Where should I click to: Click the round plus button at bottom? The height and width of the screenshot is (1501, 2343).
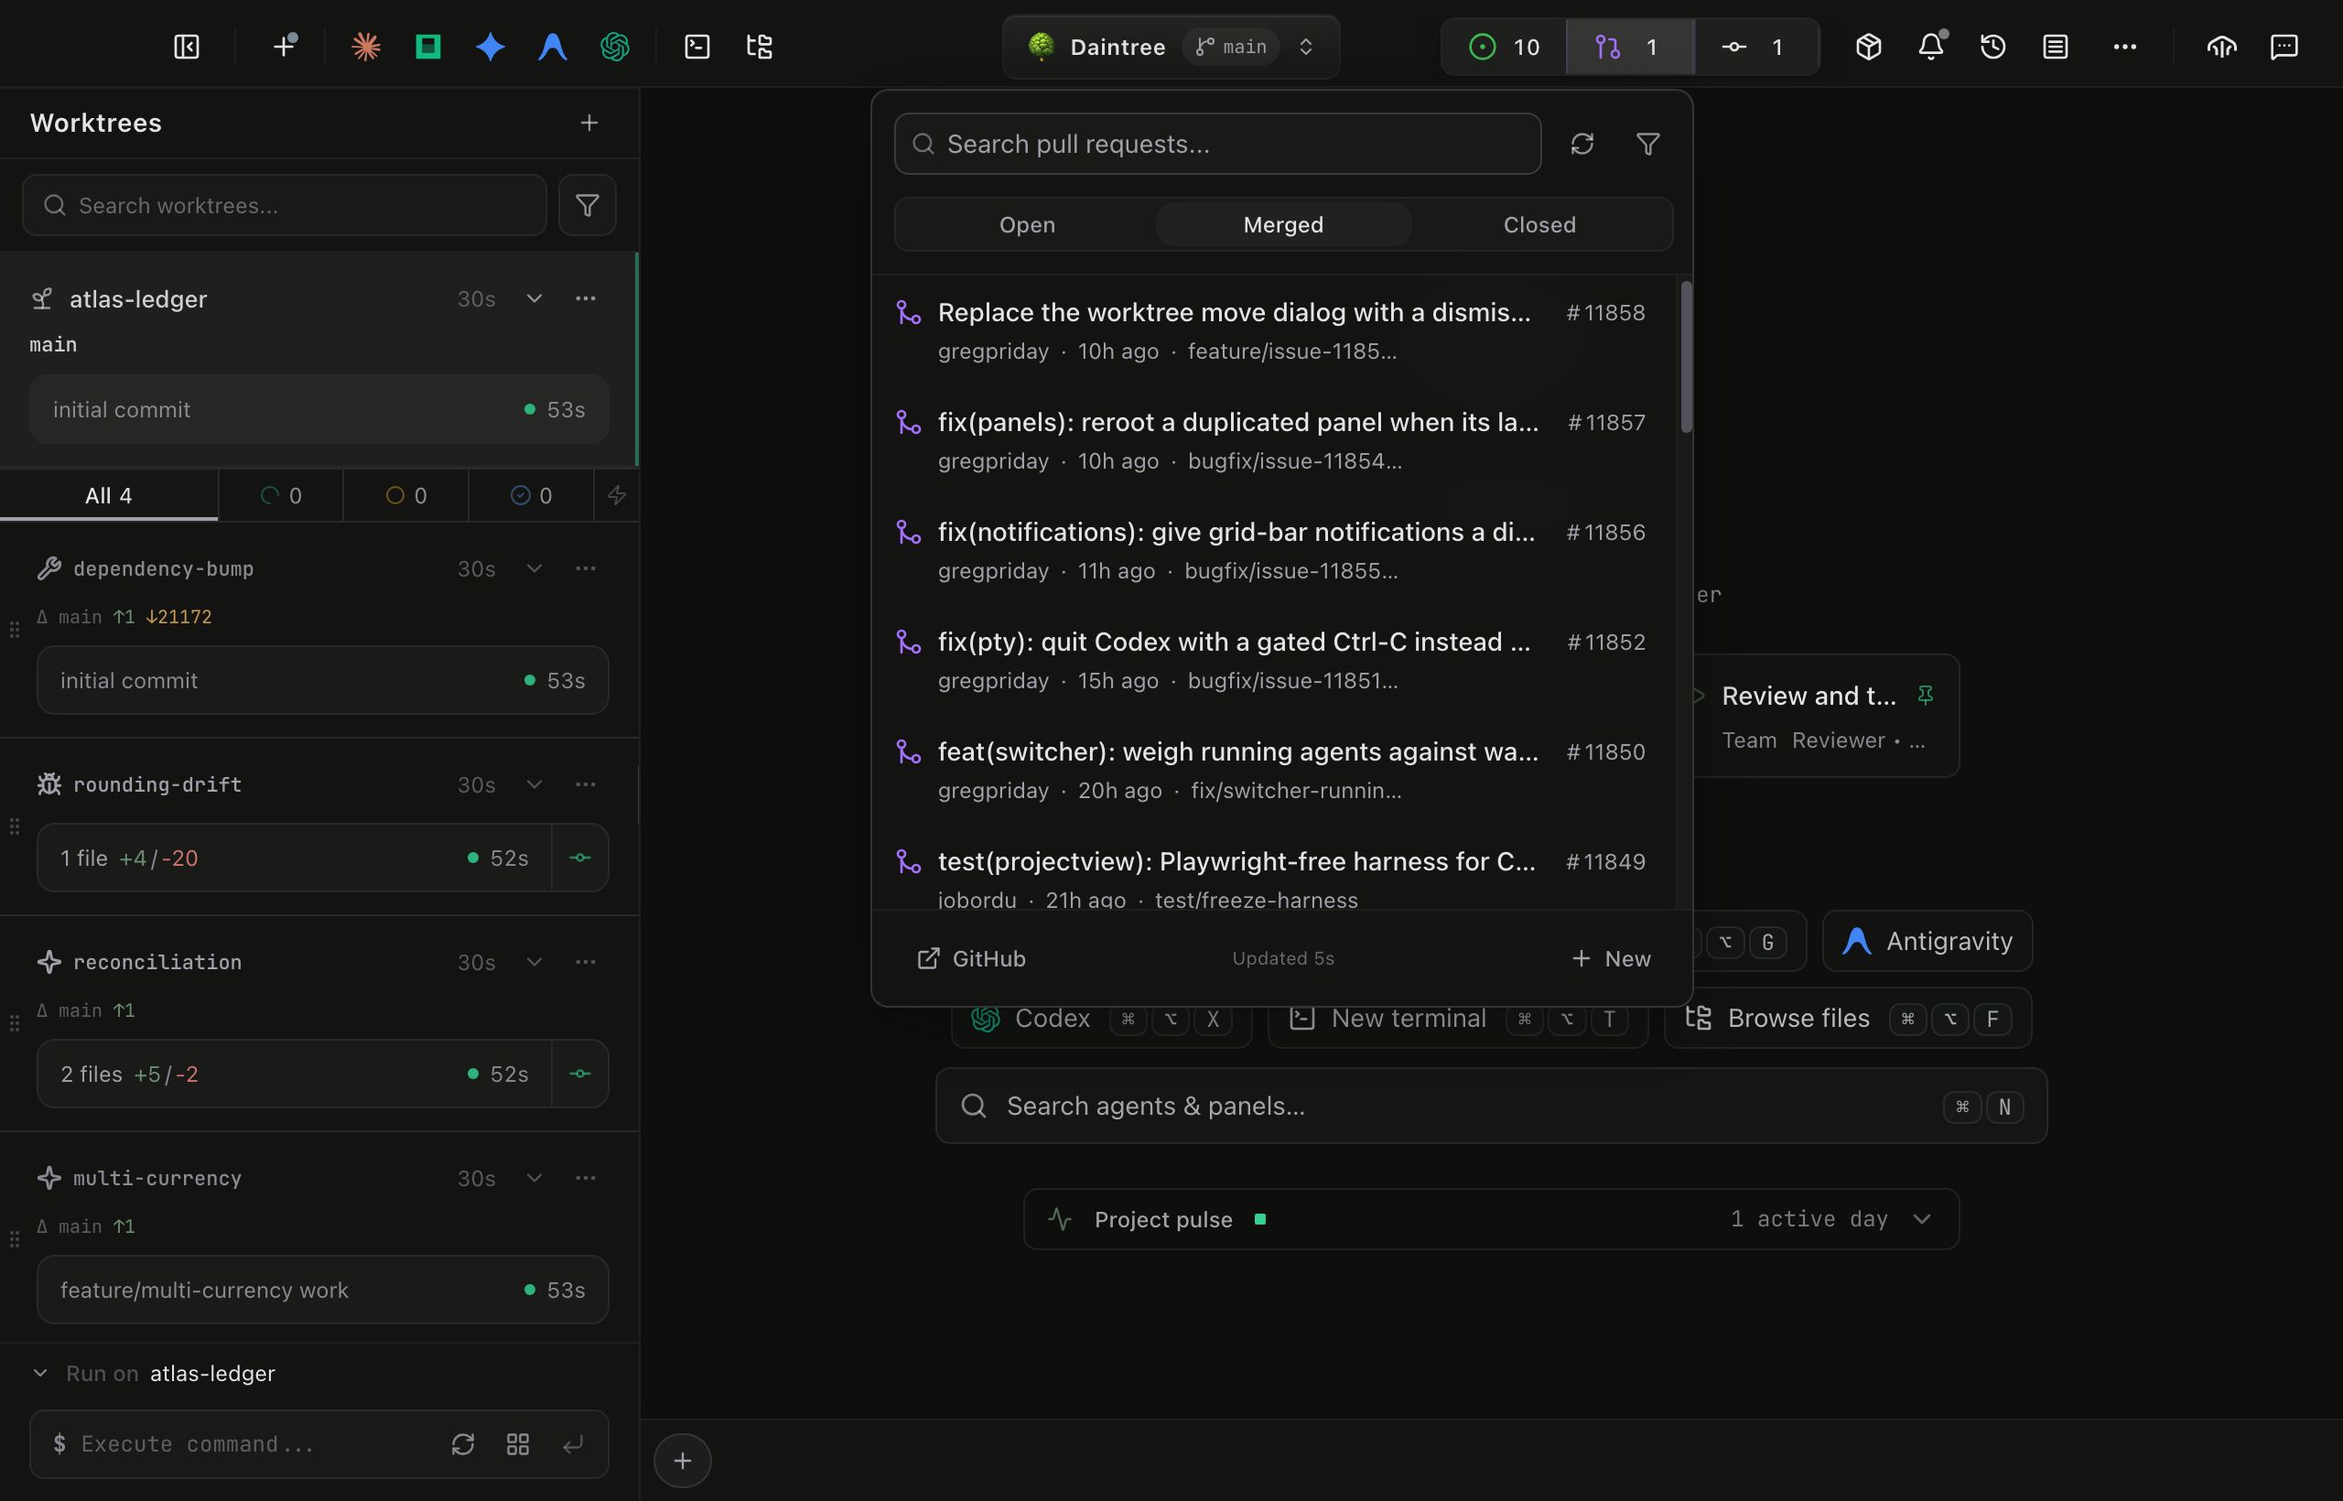tap(682, 1461)
